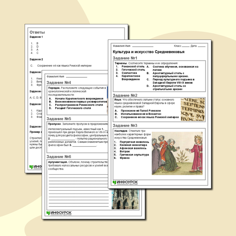The height and width of the screenshot is (236, 236).
Task: Click the 'Ответы' heading on the back sheet
Action: click(37, 32)
